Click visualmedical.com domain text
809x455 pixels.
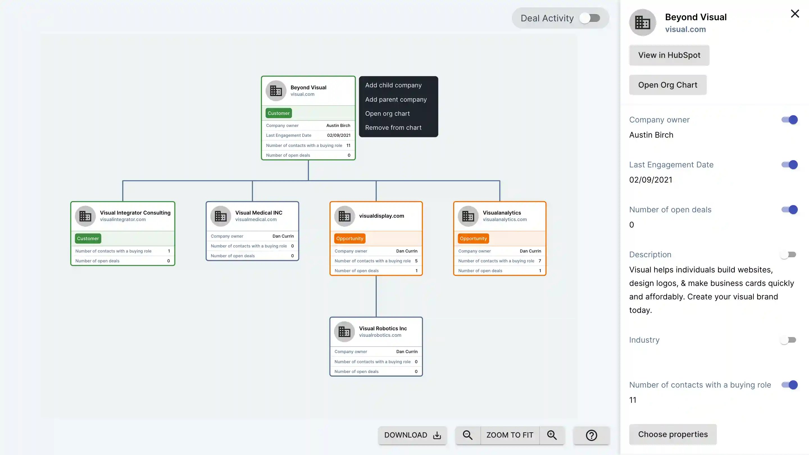click(256, 219)
